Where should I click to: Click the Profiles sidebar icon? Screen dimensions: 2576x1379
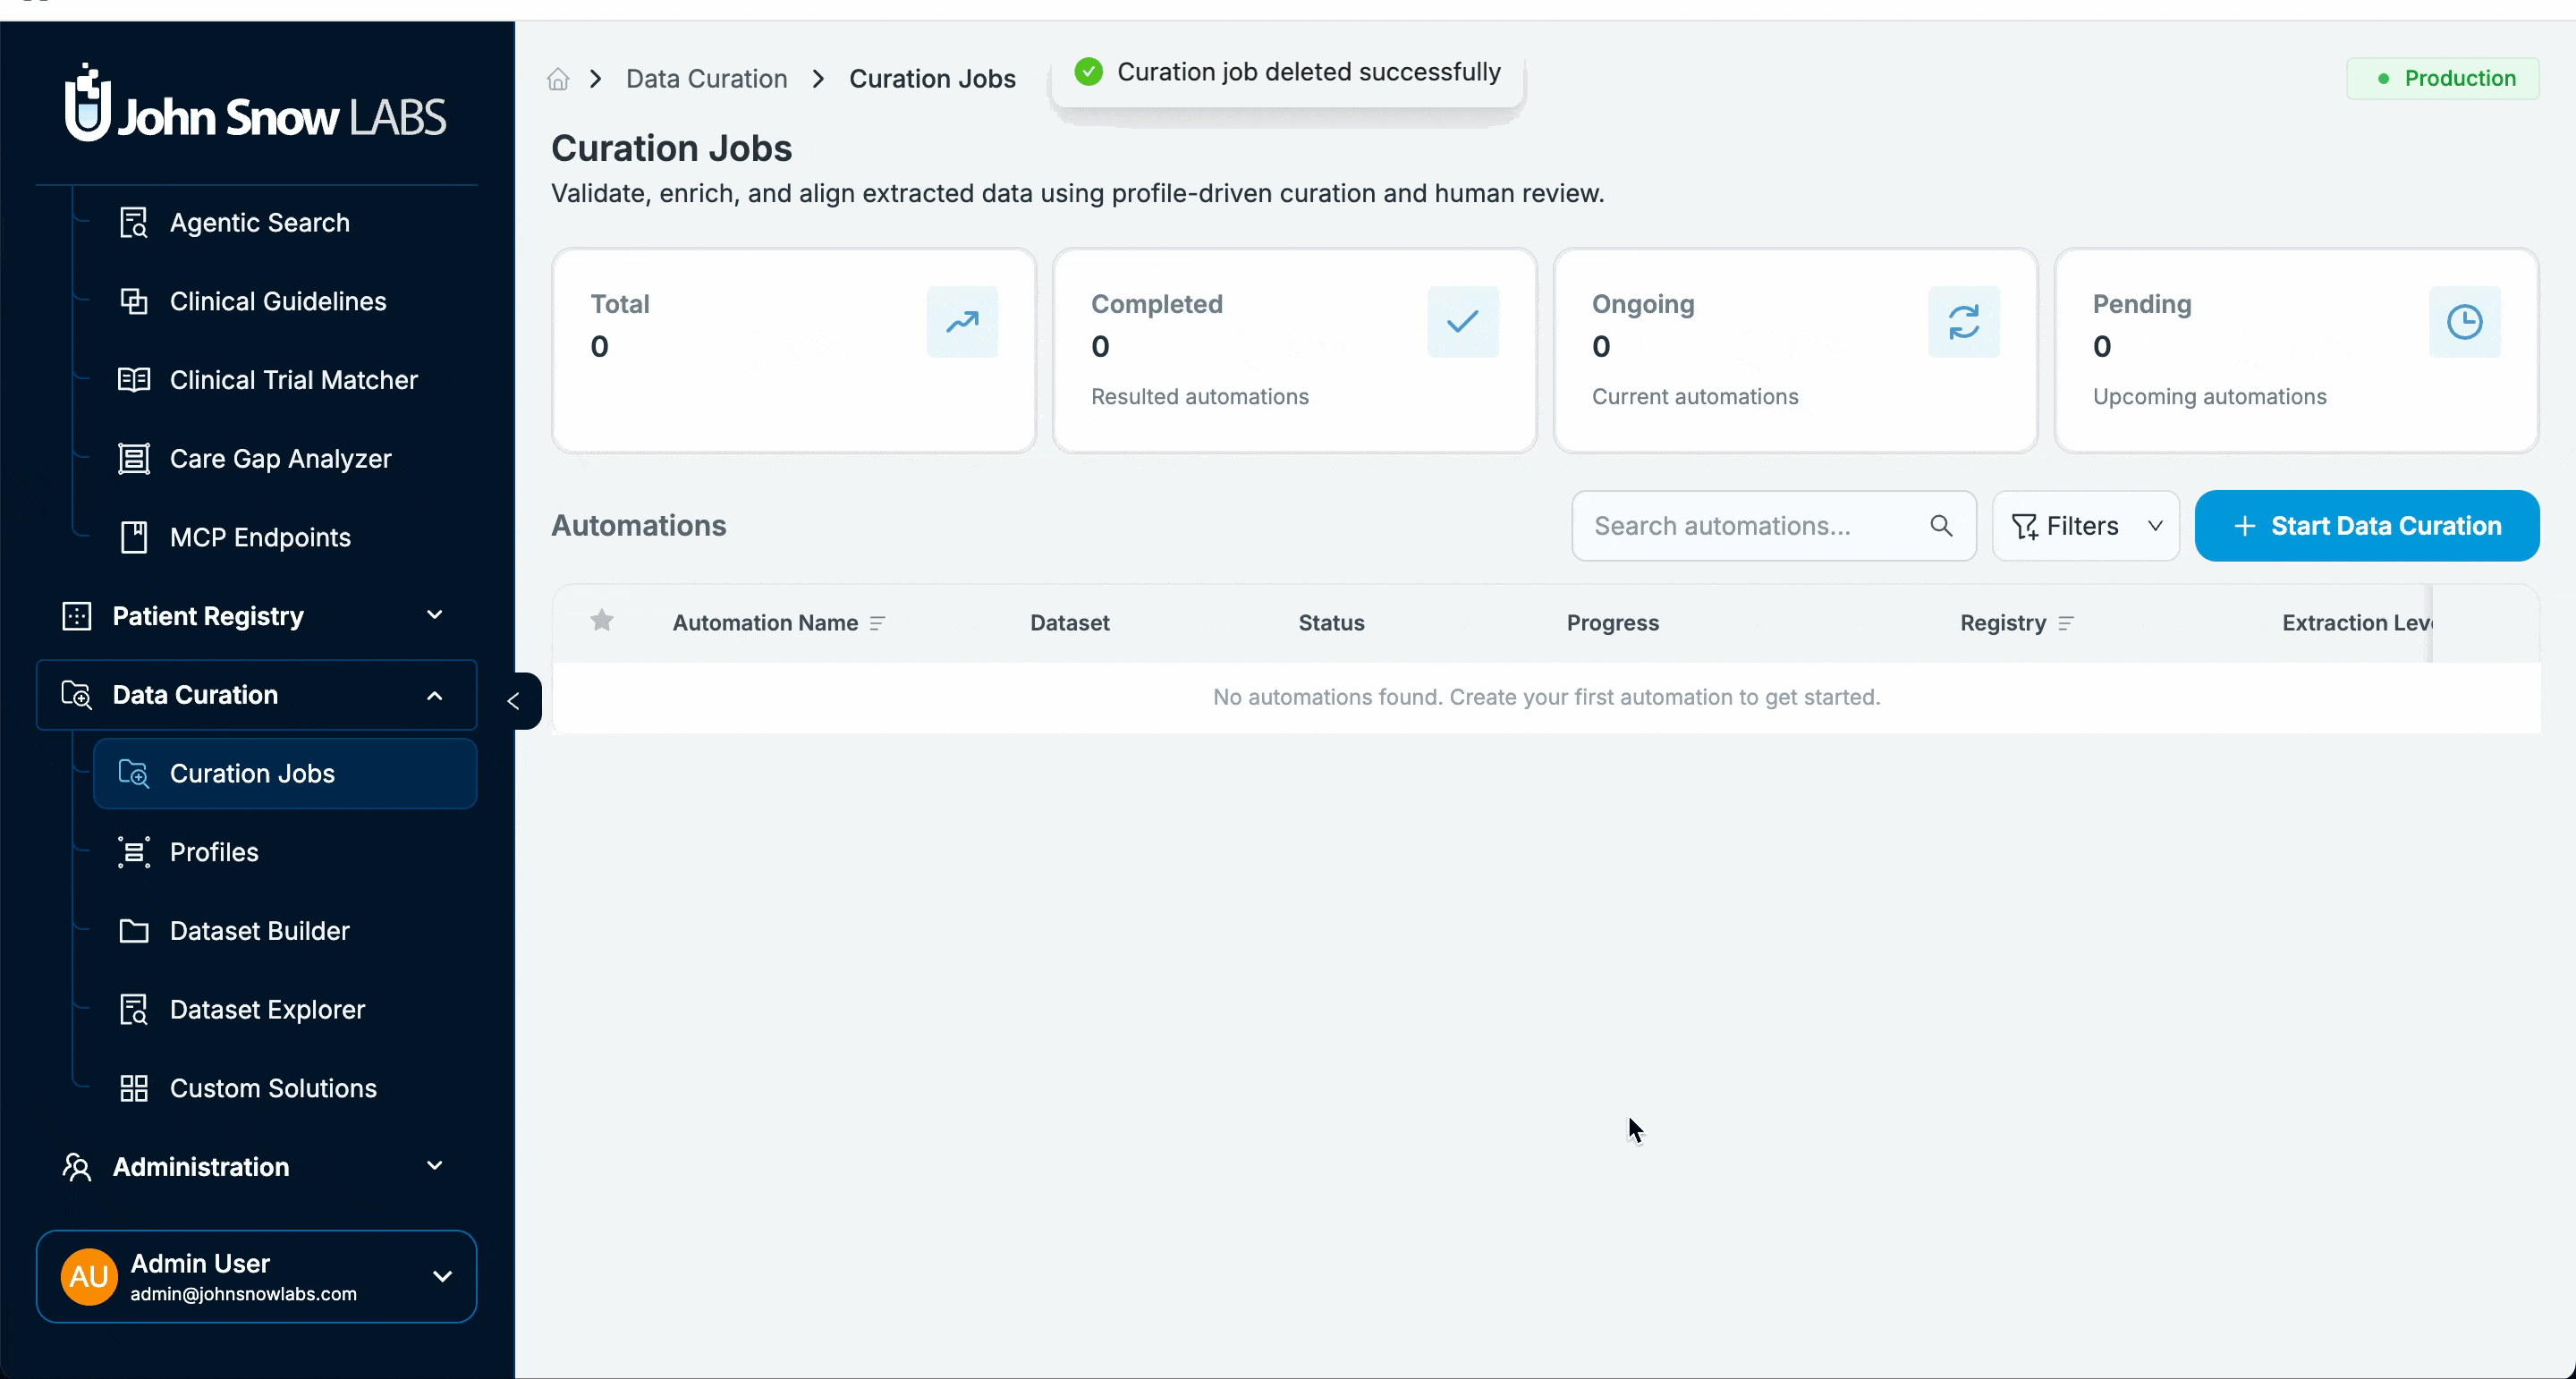tap(134, 852)
